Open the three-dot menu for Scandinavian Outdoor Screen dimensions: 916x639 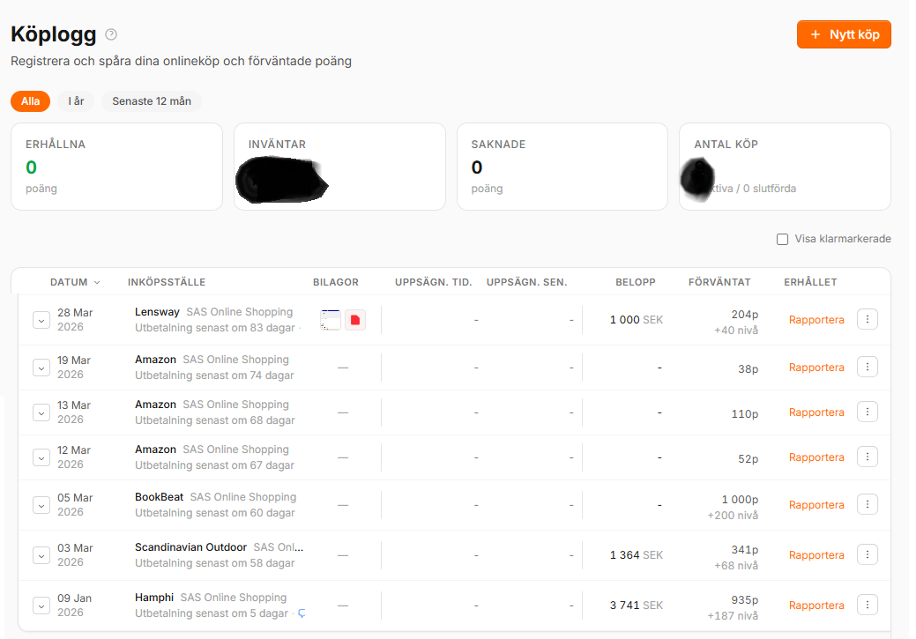[x=868, y=555]
